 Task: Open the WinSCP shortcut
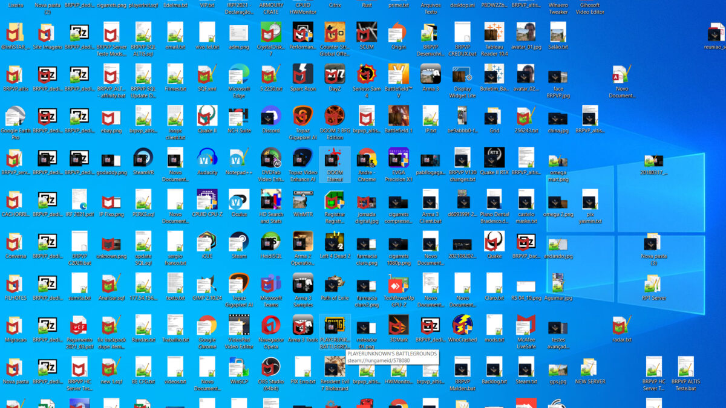click(x=239, y=366)
